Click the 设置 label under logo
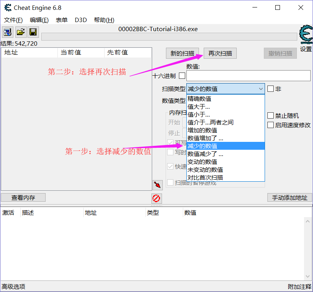The image size is (313, 292). pyautogui.click(x=306, y=49)
